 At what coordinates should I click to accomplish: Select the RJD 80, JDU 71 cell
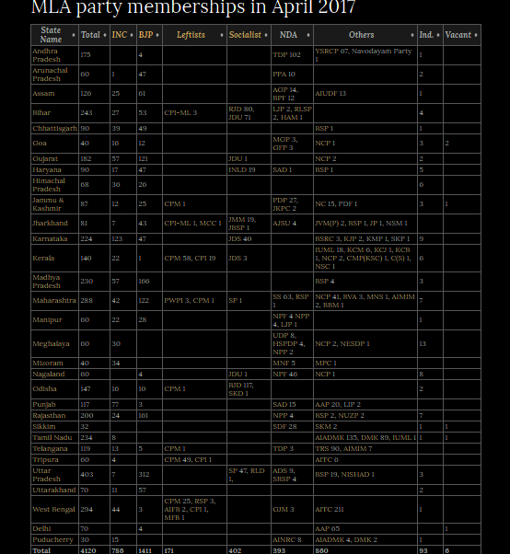pyautogui.click(x=249, y=113)
